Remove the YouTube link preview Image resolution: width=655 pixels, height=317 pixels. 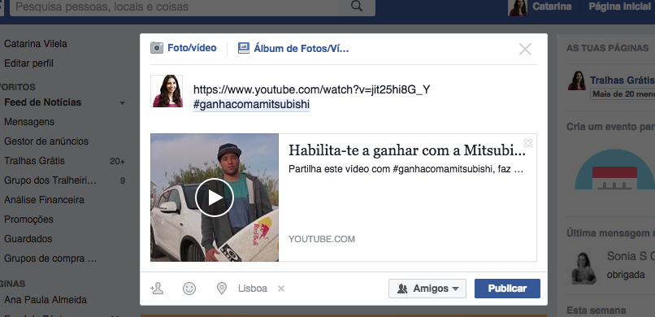click(x=528, y=143)
